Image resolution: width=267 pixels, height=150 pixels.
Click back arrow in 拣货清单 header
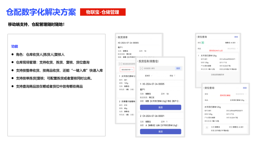[117, 38]
